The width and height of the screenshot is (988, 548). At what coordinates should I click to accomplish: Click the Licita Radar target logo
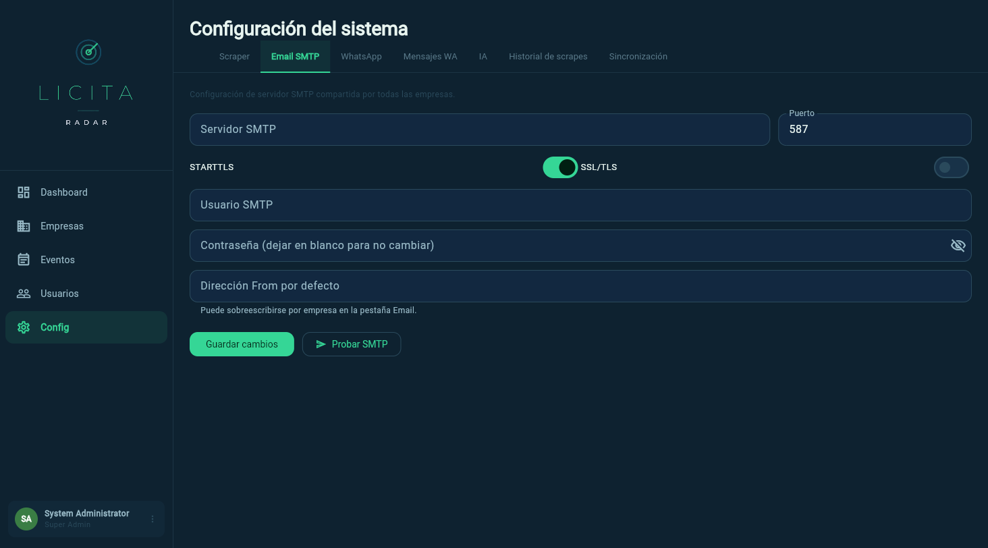88,52
